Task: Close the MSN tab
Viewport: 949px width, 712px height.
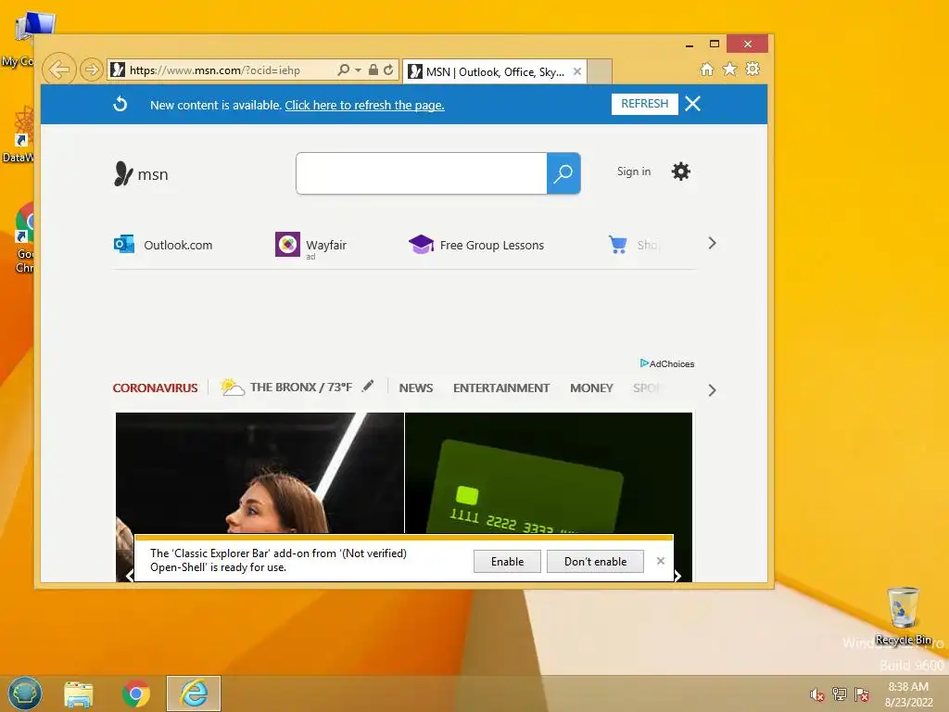Action: coord(577,71)
